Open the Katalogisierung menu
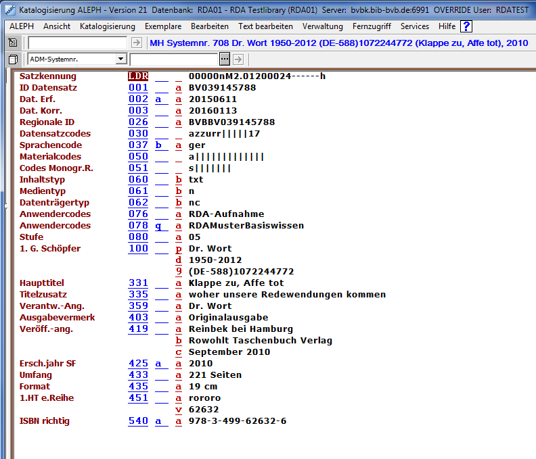The image size is (536, 459). click(107, 26)
